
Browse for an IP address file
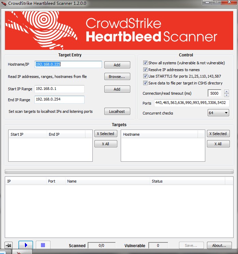point(117,77)
